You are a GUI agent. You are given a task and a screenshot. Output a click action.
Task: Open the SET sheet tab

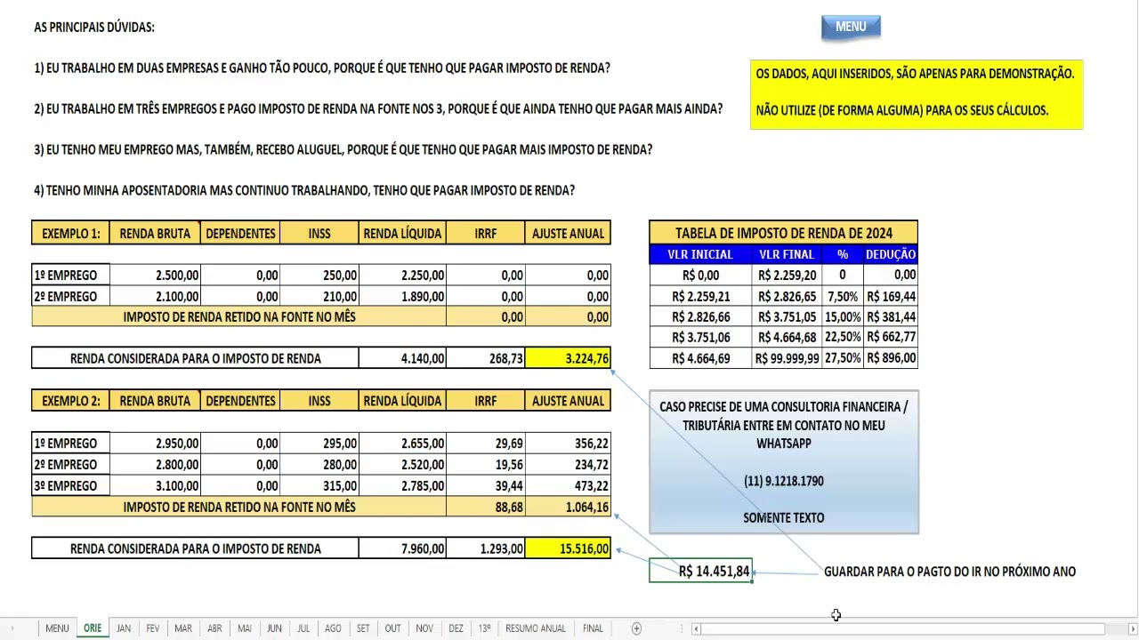pos(363,628)
